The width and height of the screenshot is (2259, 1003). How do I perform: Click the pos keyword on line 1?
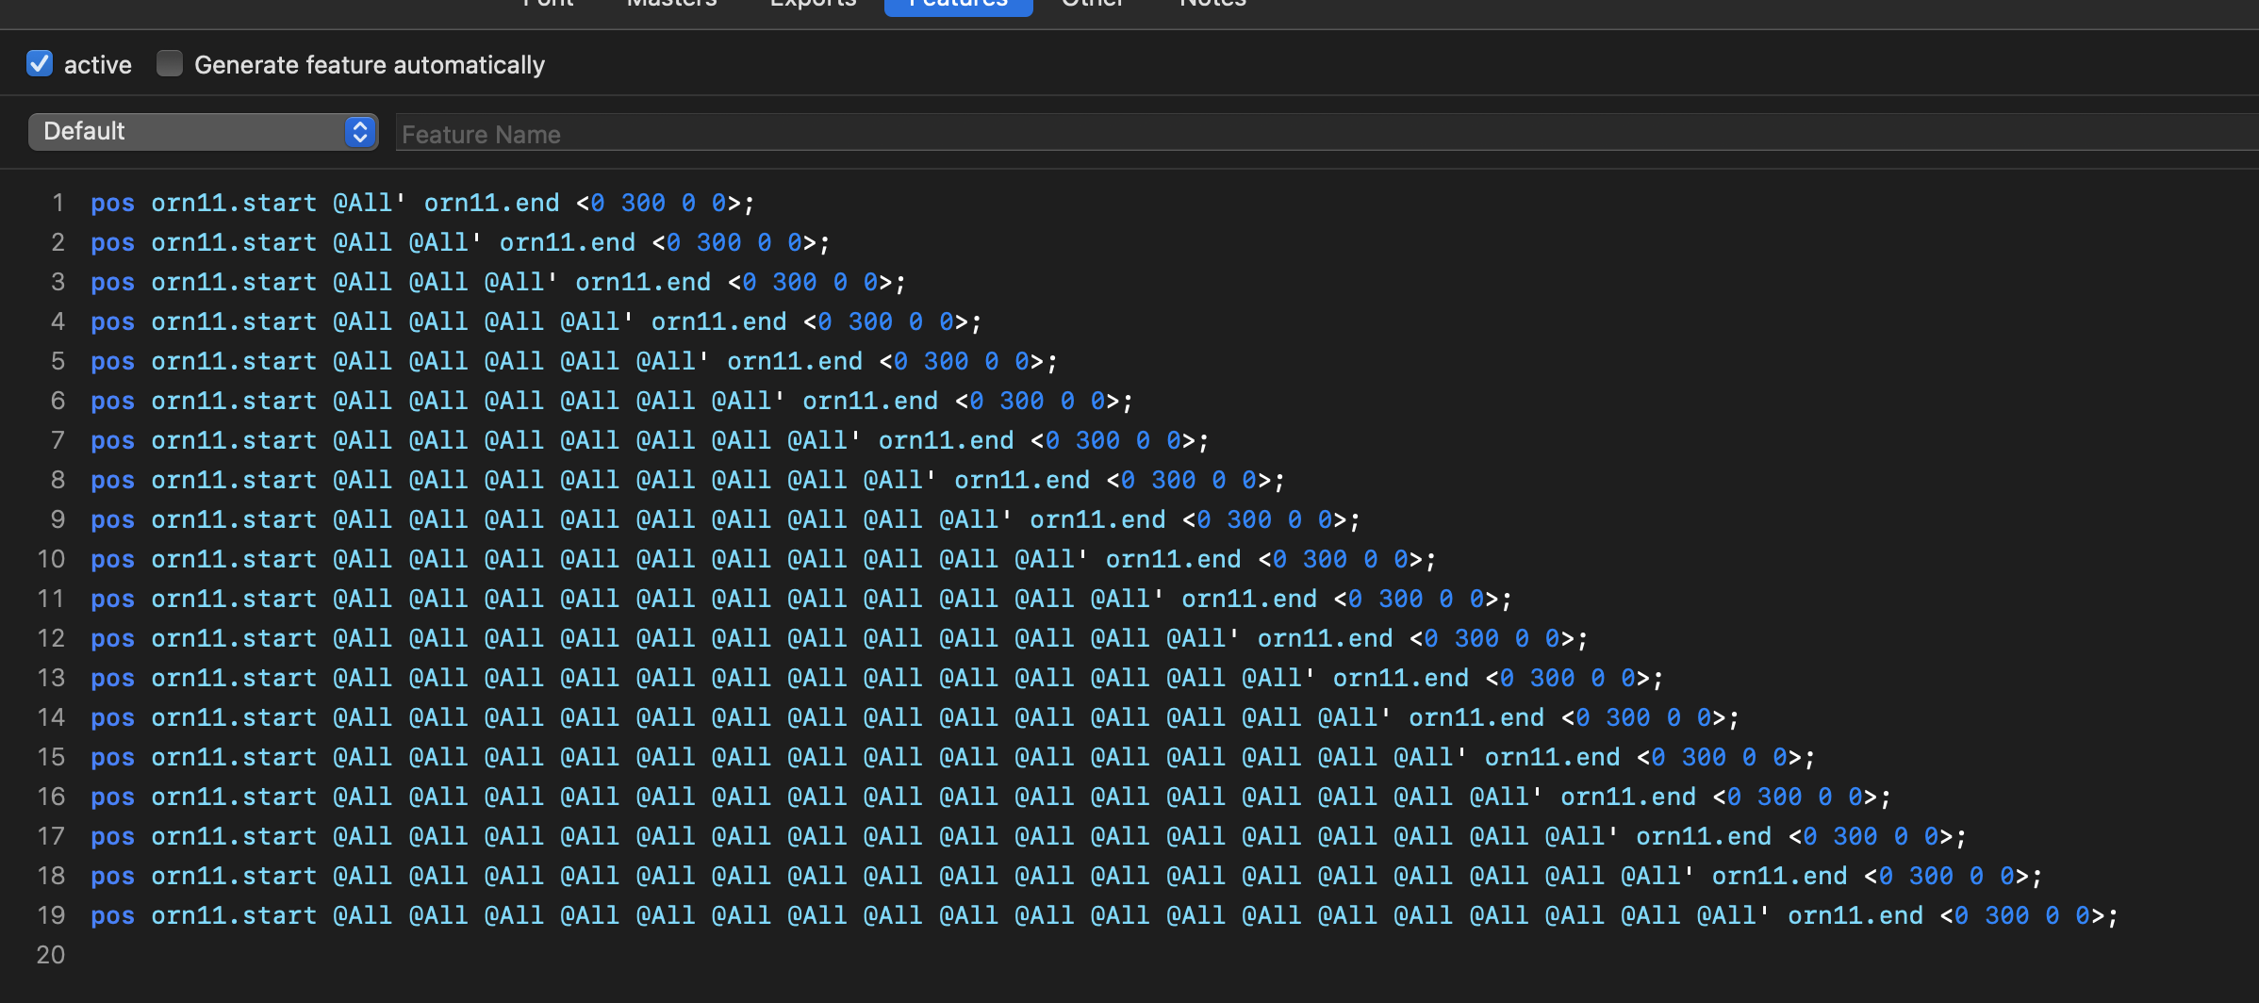[112, 204]
